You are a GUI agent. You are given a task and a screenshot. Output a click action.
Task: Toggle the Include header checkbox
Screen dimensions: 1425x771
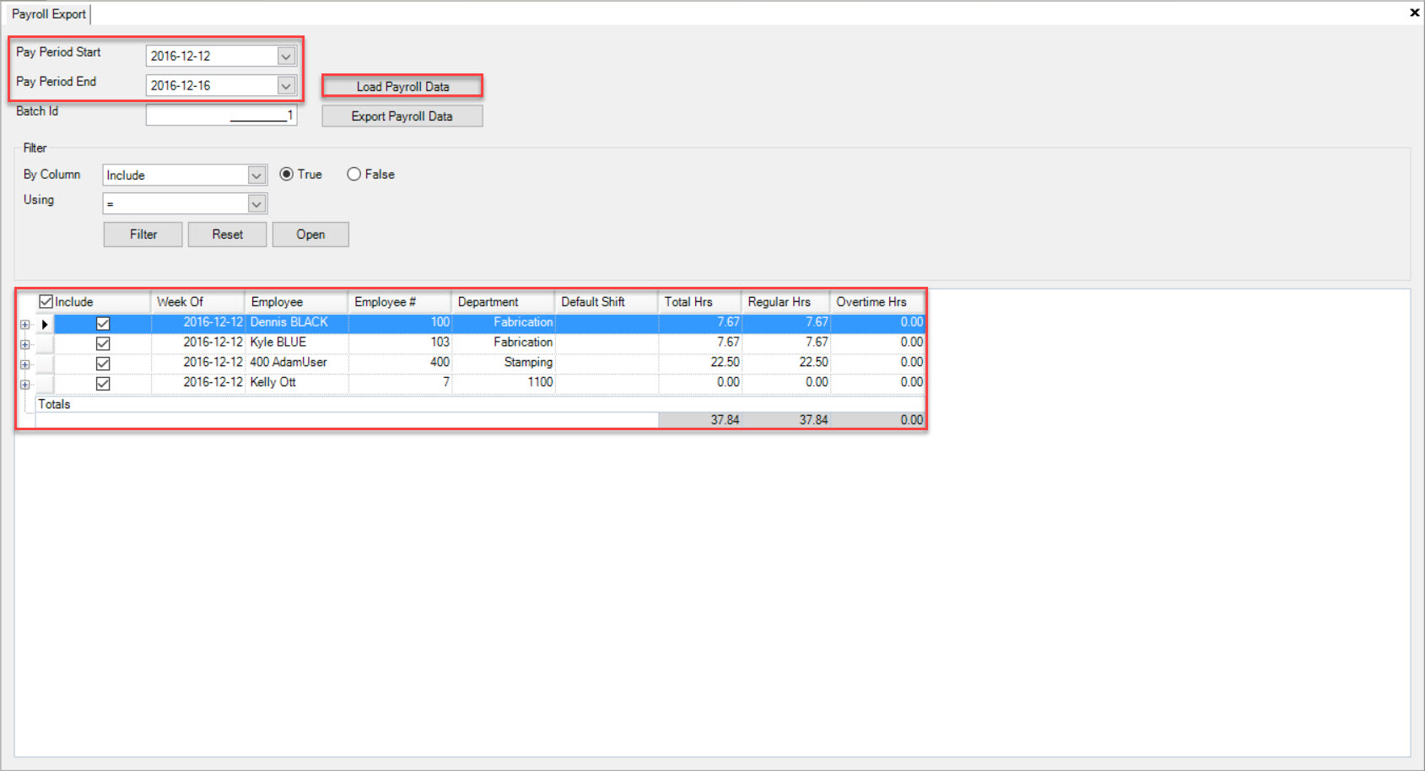46,301
